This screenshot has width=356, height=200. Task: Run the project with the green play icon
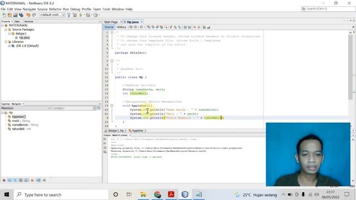click(x=81, y=15)
